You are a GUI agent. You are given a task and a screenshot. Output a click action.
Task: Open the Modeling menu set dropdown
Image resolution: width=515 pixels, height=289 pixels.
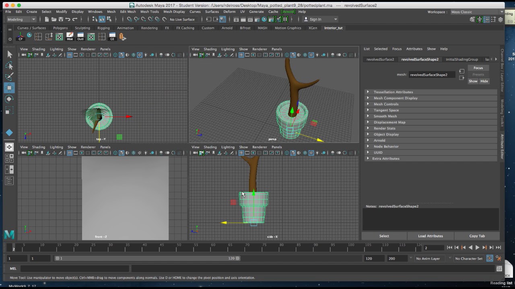click(x=22, y=19)
